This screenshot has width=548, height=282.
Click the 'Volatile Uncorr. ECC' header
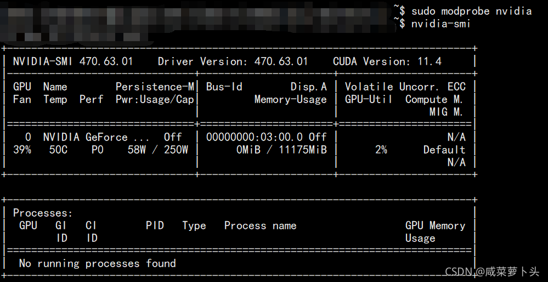405,87
